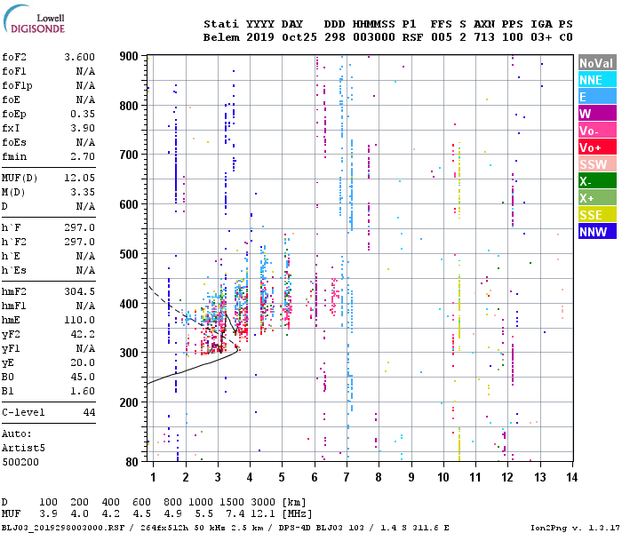Click the MUF(D) value 12.05
The width and height of the screenshot is (622, 533).
(x=80, y=178)
